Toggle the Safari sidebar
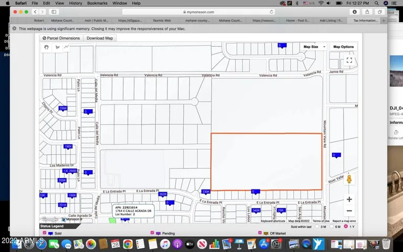403x252 pixels. click(54, 12)
